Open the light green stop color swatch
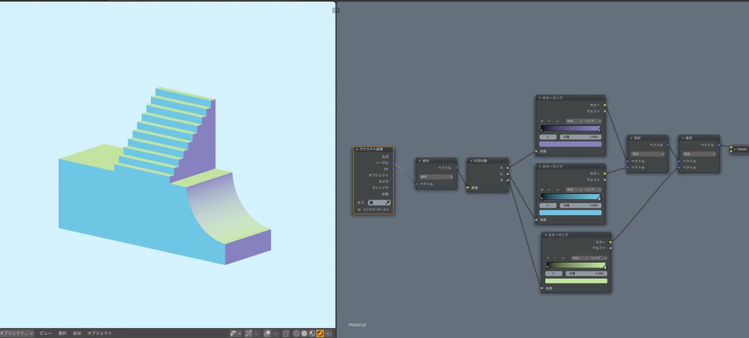 [577, 281]
